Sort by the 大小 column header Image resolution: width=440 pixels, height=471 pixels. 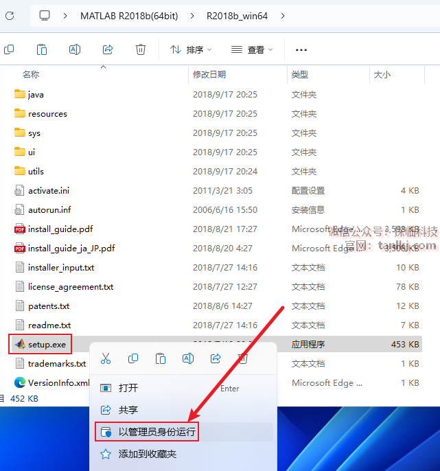(x=382, y=74)
